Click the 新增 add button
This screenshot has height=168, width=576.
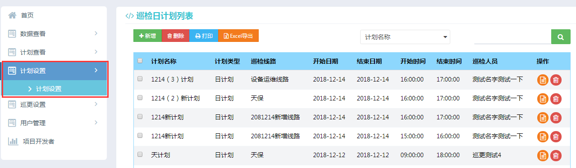147,36
